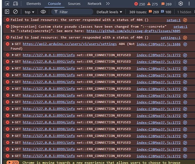Viewport: 195px width, 164px height.
Task: Click the AI icon on the first 8993/info row
Action: 185,55
